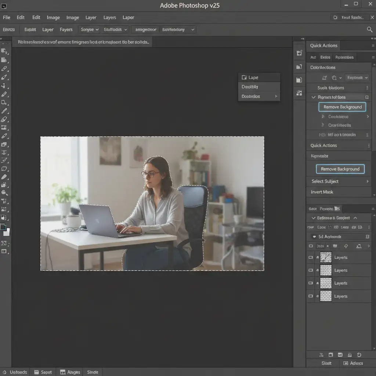This screenshot has height=376, width=376.
Task: Click Invert Mask in Quick Actions
Action: point(322,192)
